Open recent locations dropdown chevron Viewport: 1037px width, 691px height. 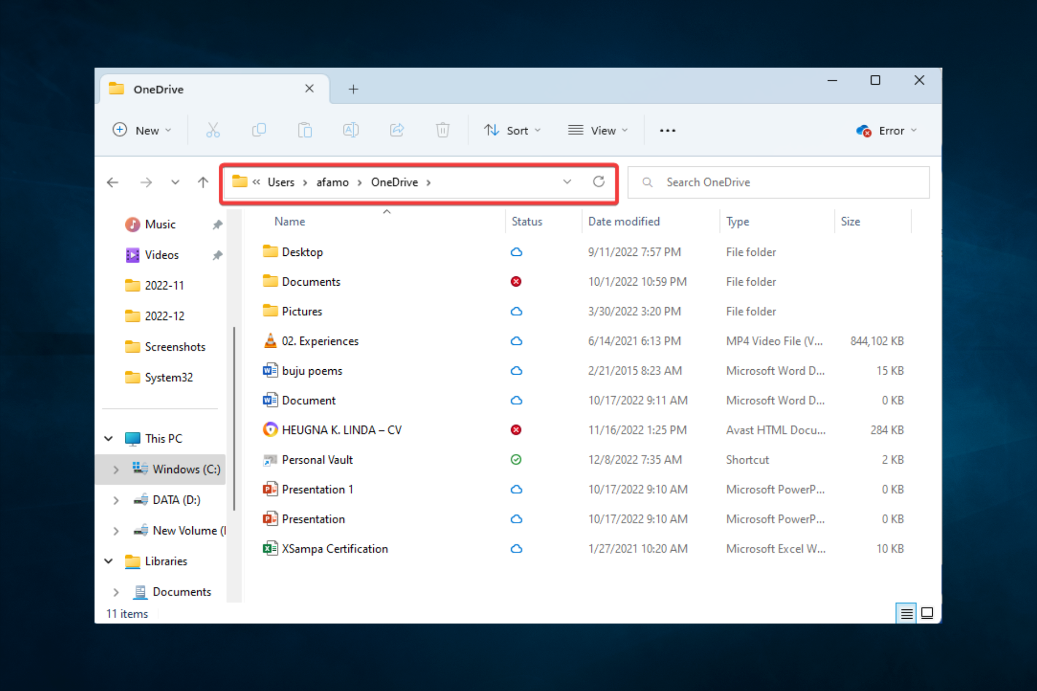(x=175, y=182)
